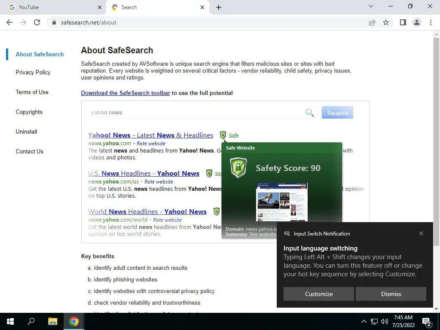Open World News Headlines - Yahoo! News result
This screenshot has height=330, width=440.
pos(147,211)
